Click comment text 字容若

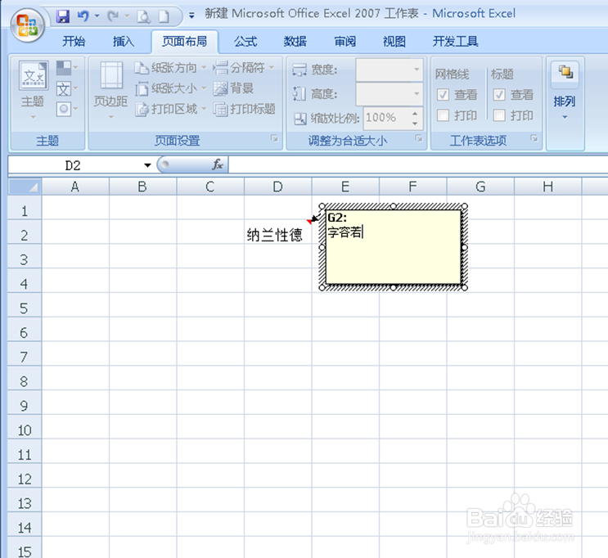click(345, 232)
